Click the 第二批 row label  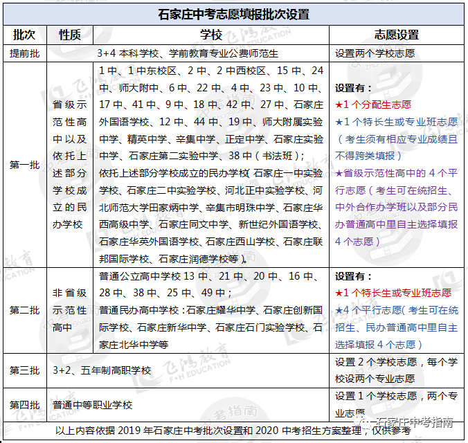(24, 311)
